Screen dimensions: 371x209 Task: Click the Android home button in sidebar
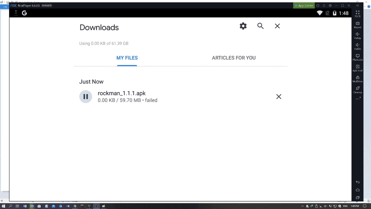[357, 190]
